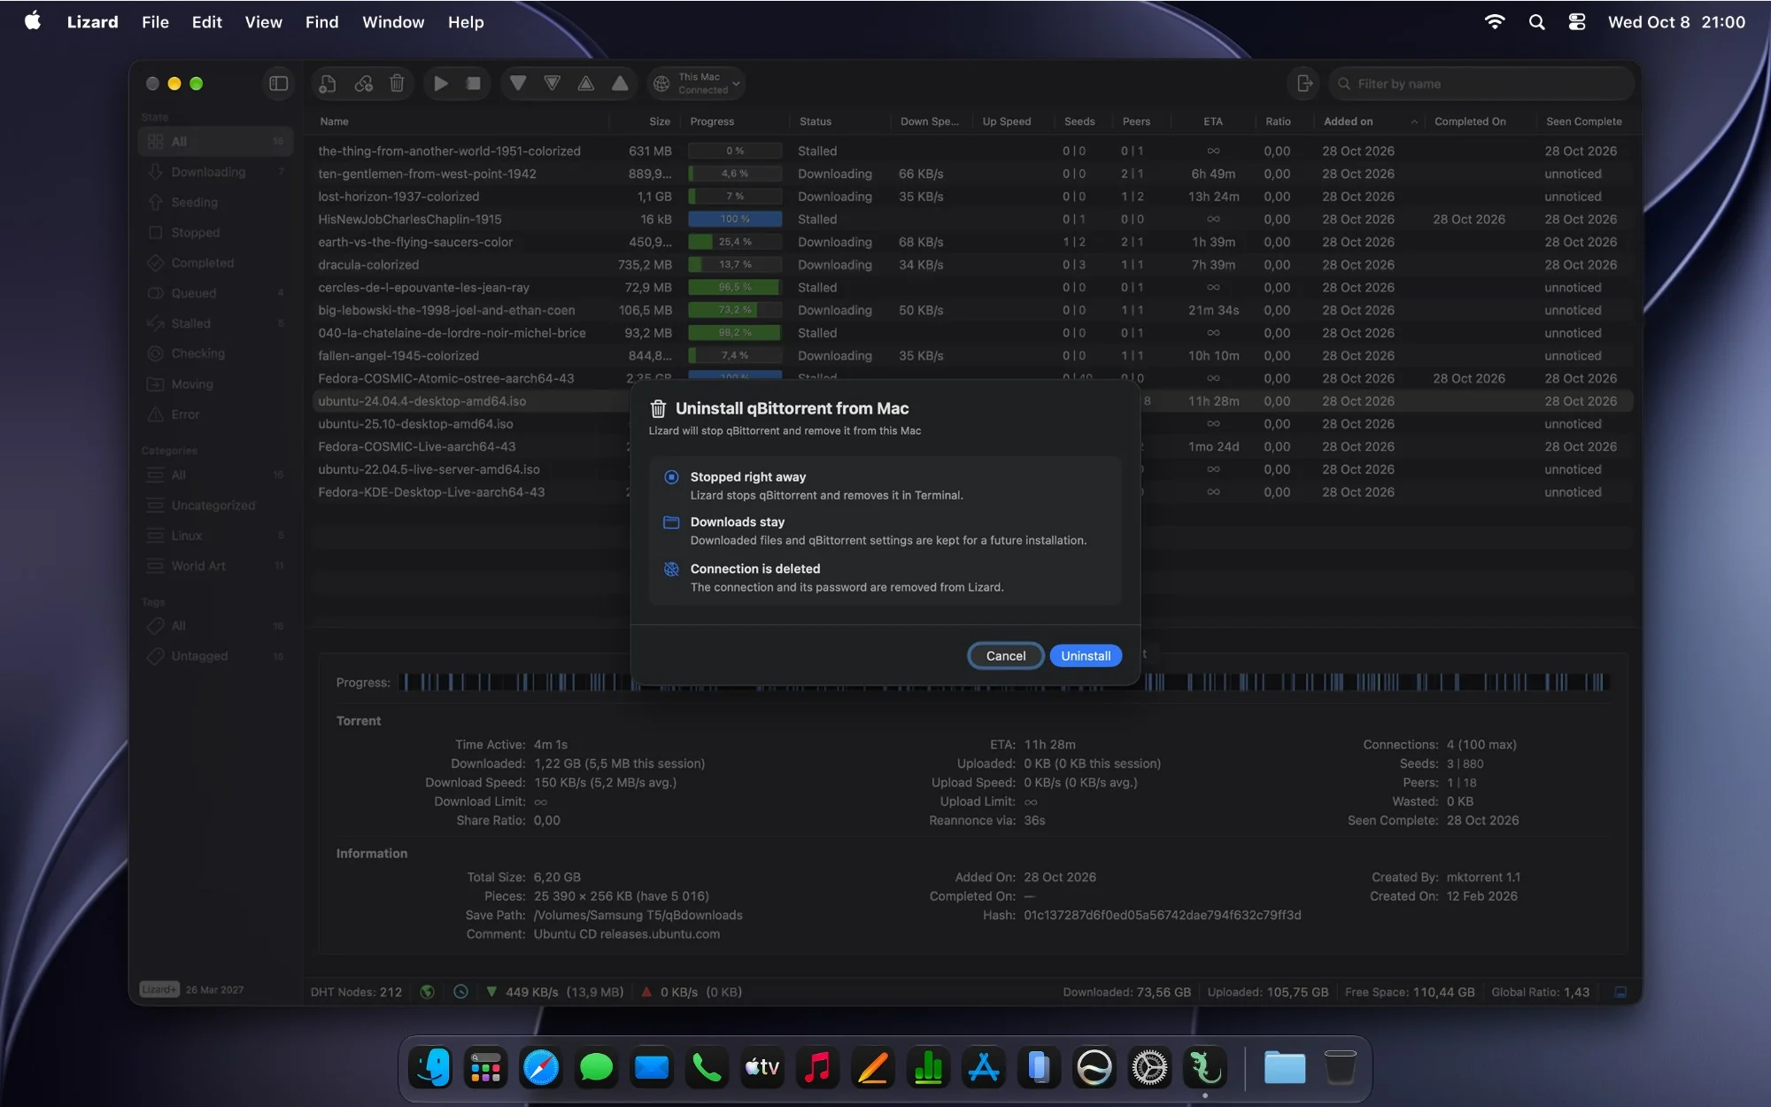Click the toolbar trash delete icon
This screenshot has width=1771, height=1107.
tap(397, 83)
